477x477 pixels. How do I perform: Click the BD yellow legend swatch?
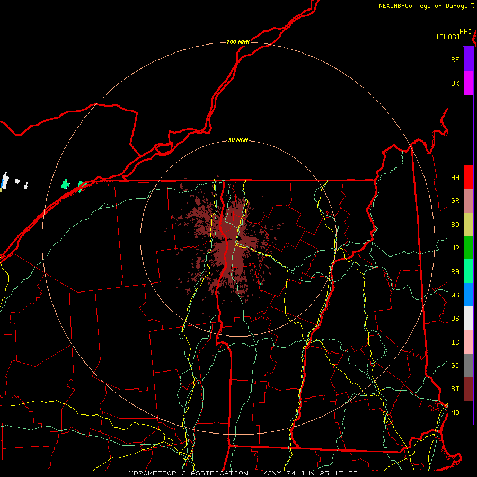(x=468, y=224)
